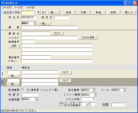Click the フリガナ変換 button
The width and height of the screenshot is (138, 113).
click(x=88, y=37)
